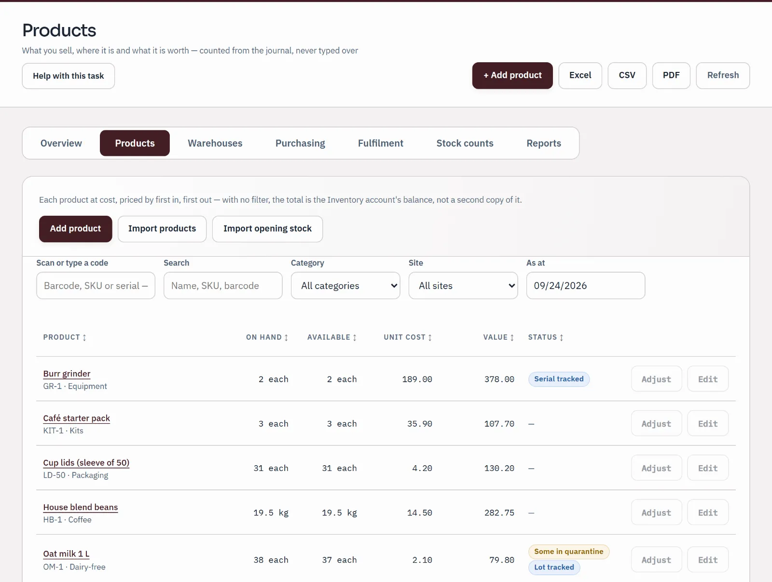
Task: Open the Fulfilment tab
Action: (381, 143)
